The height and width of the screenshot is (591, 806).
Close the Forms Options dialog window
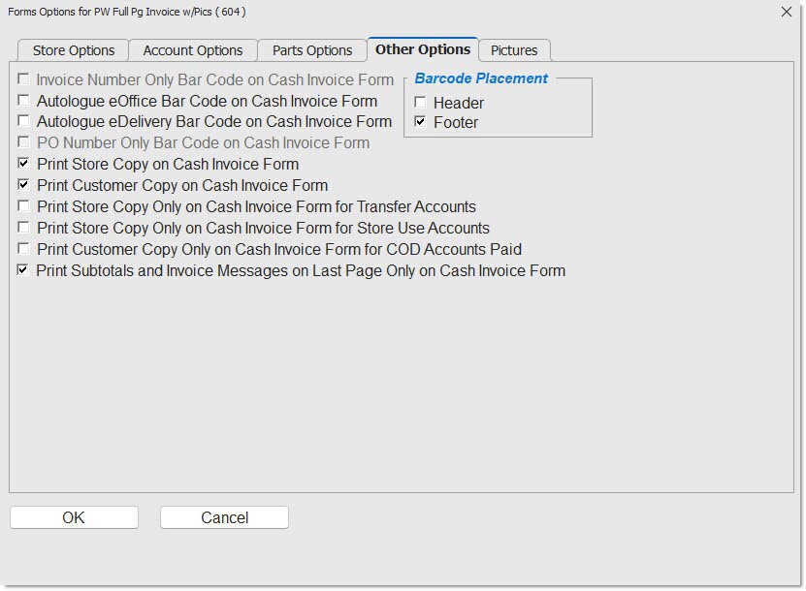[x=786, y=12]
